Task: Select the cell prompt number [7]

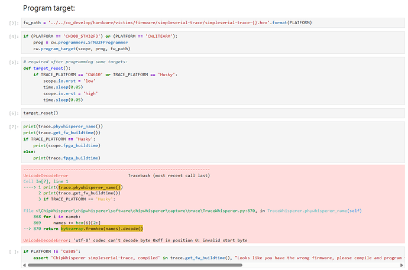Action: (14, 126)
